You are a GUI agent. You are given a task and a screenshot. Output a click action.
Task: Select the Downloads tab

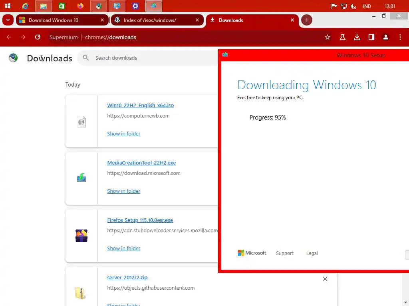(252, 20)
